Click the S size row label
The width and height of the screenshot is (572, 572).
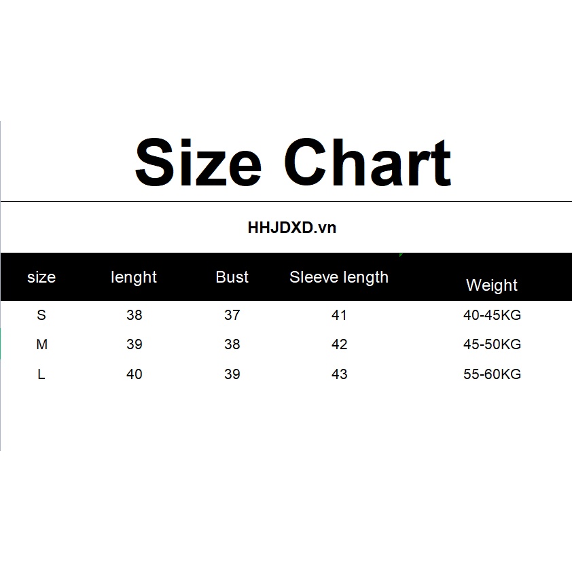pyautogui.click(x=41, y=315)
